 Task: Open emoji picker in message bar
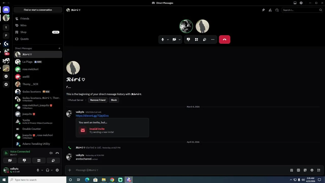[312, 170]
